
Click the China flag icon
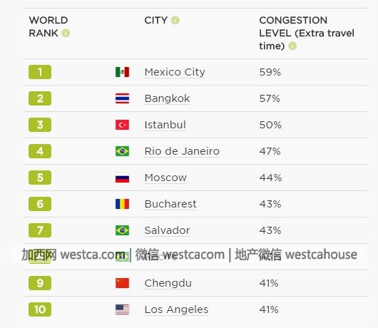click(122, 283)
